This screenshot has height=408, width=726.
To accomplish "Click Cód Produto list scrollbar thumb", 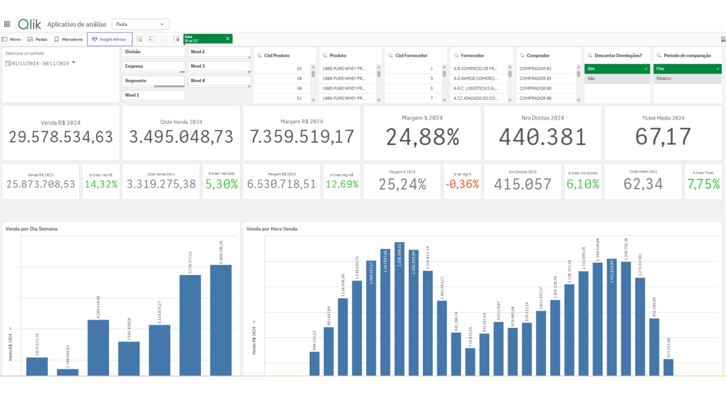I will tap(313, 74).
